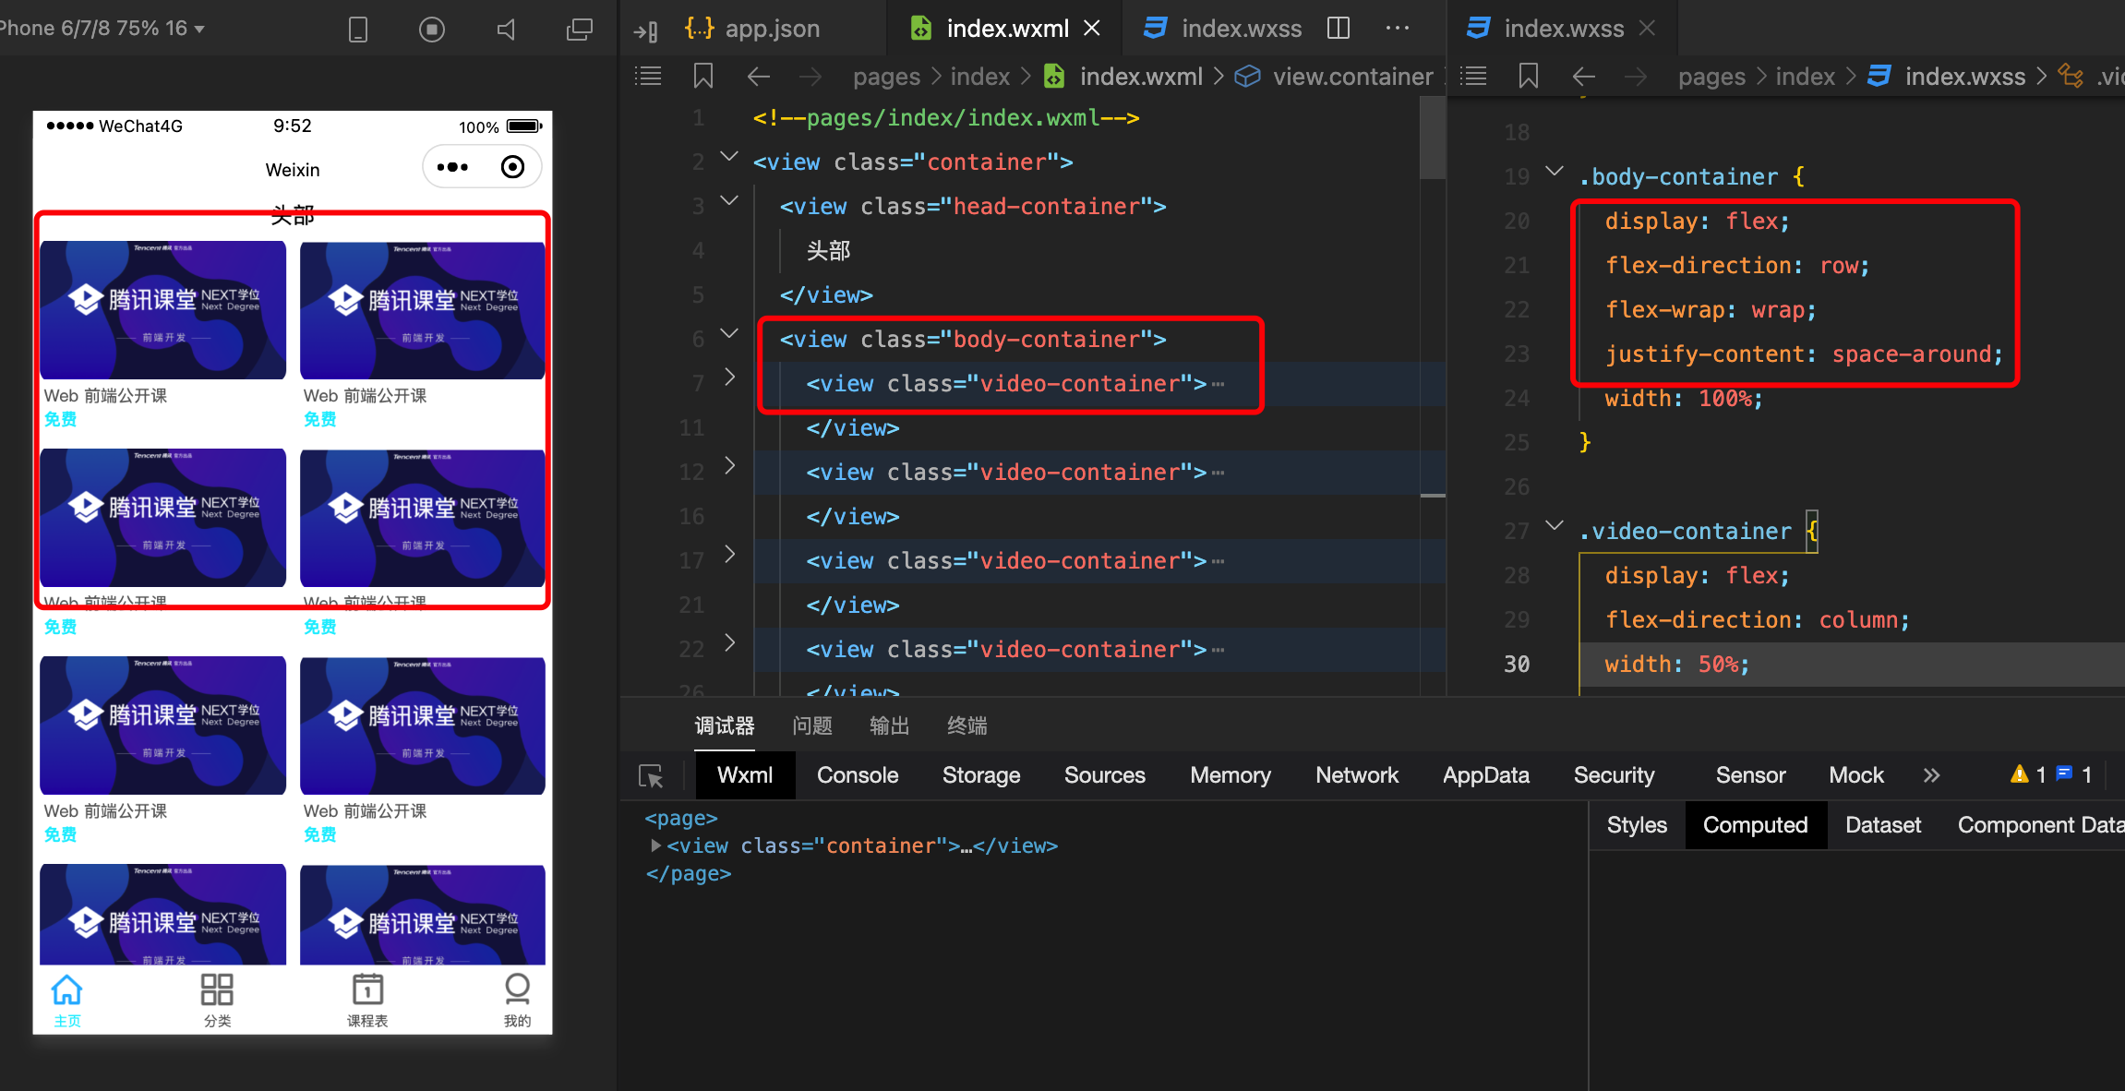Viewport: 2125px width, 1091px height.
Task: Click the split editor icon
Action: (x=1339, y=29)
